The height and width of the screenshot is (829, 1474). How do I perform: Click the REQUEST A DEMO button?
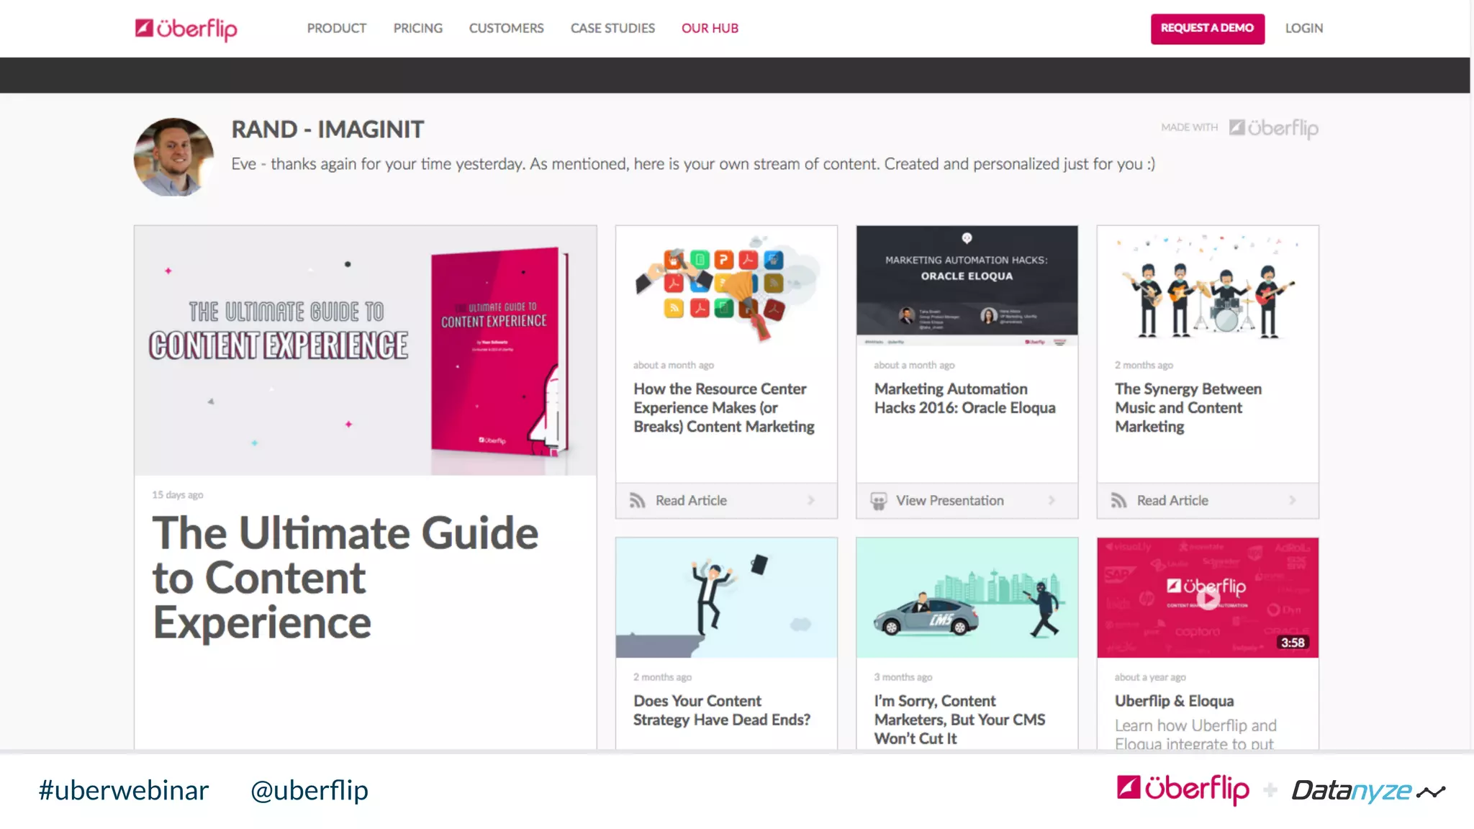point(1207,29)
